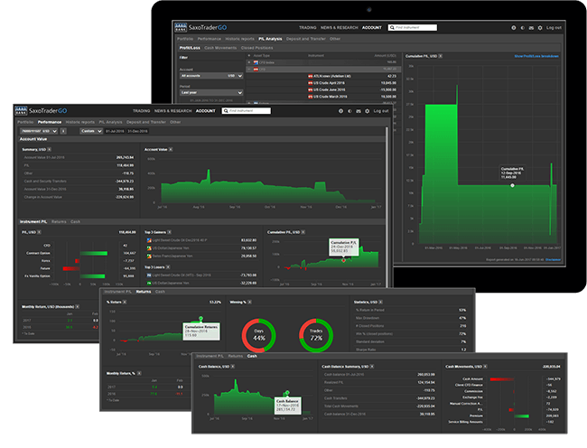Click the round help icon in the Performance window header
This screenshot has height=448, width=587.
click(x=340, y=111)
